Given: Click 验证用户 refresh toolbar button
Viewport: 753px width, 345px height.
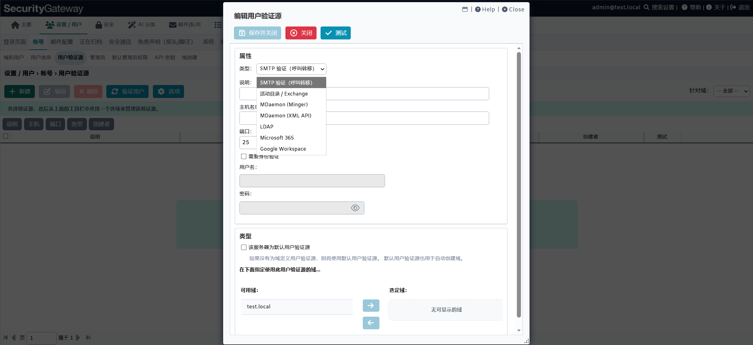Looking at the screenshot, I should tap(127, 91).
